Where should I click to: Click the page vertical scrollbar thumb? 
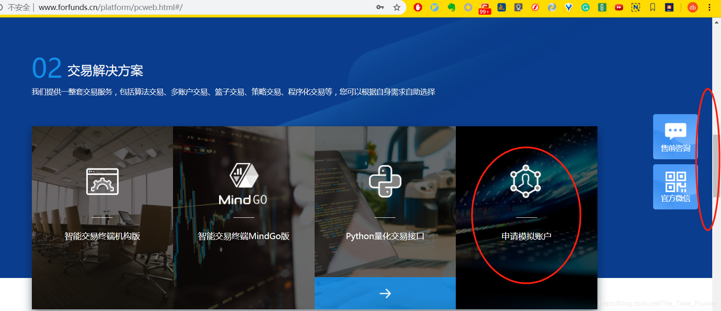point(716,166)
